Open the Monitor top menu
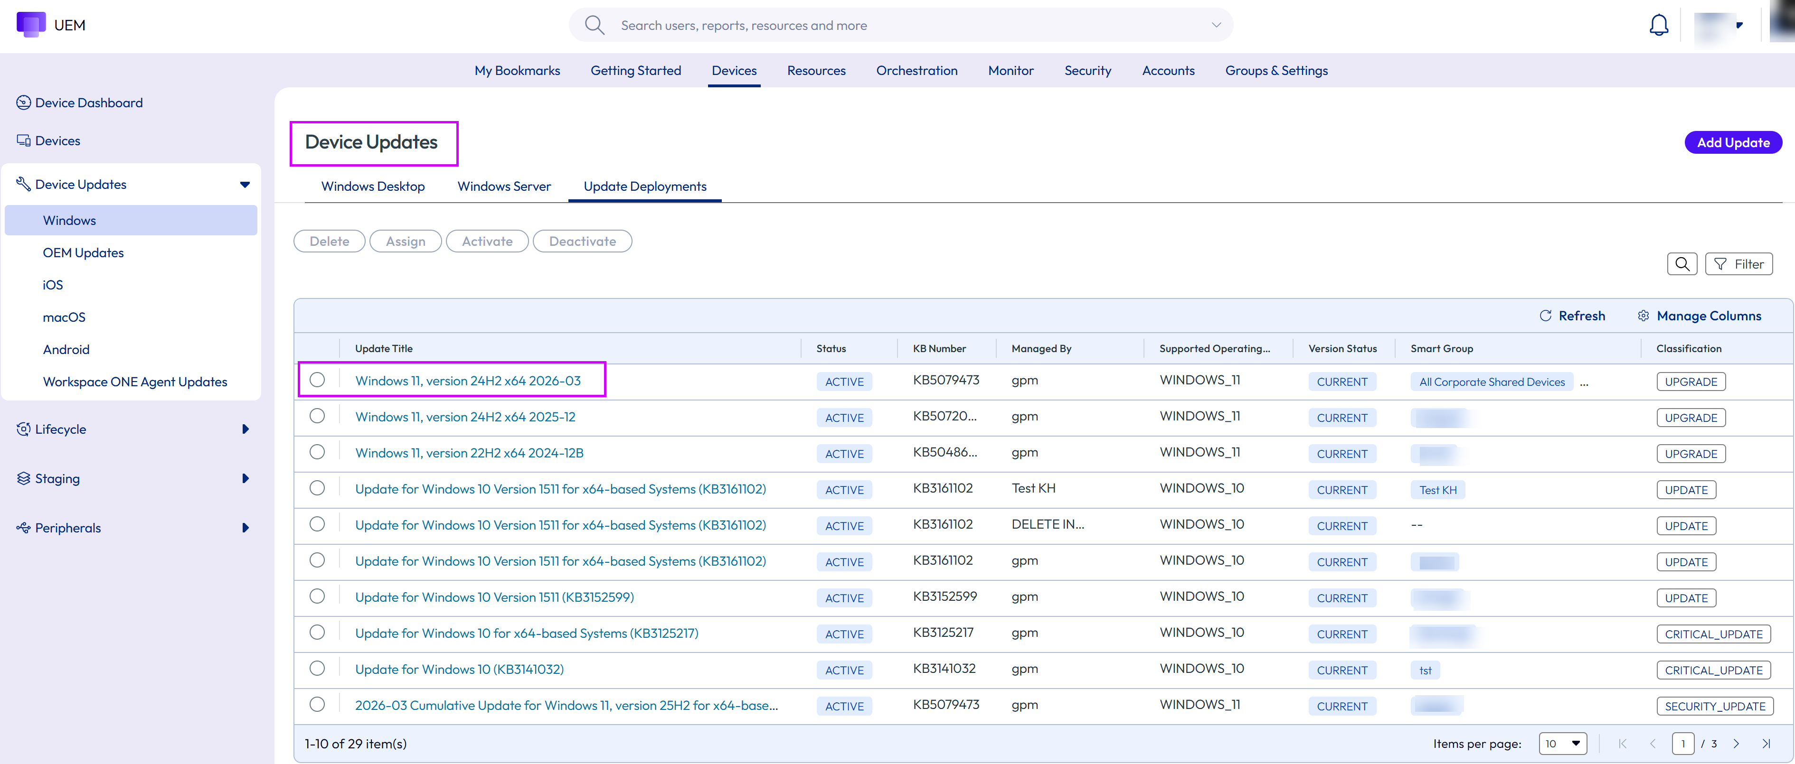1795x764 pixels. pyautogui.click(x=1011, y=70)
